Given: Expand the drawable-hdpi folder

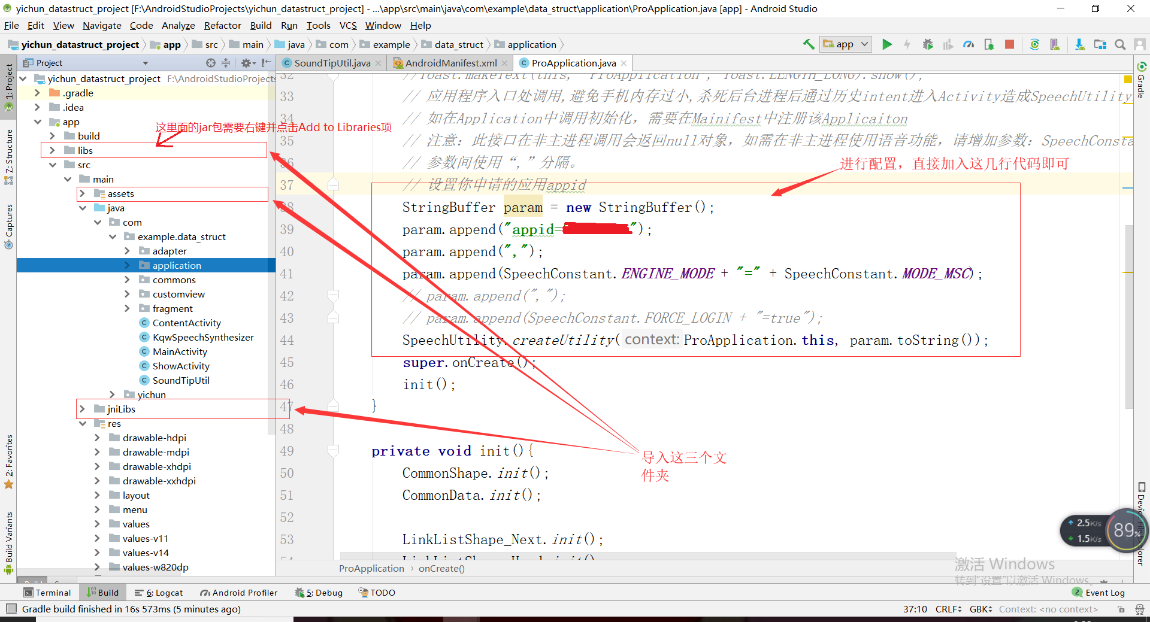Looking at the screenshot, I should [x=97, y=438].
